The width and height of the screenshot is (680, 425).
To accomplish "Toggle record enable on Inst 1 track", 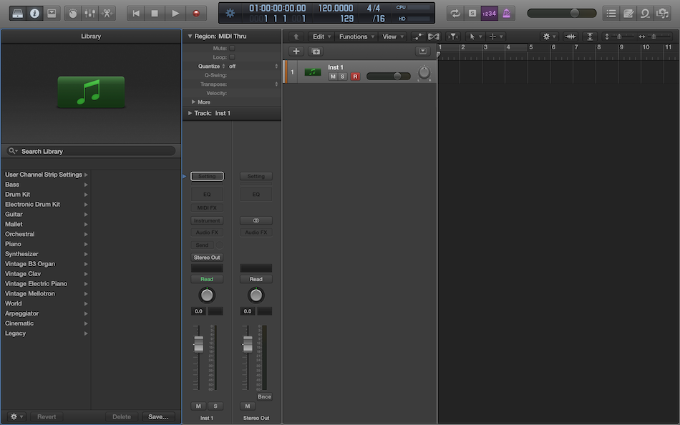I will coord(355,77).
